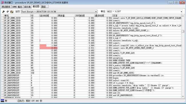Click the SP_DROPIFEXIST('tmp_http_speed_test_final_1') text cell
186x104 pixels.
pos(147,35)
